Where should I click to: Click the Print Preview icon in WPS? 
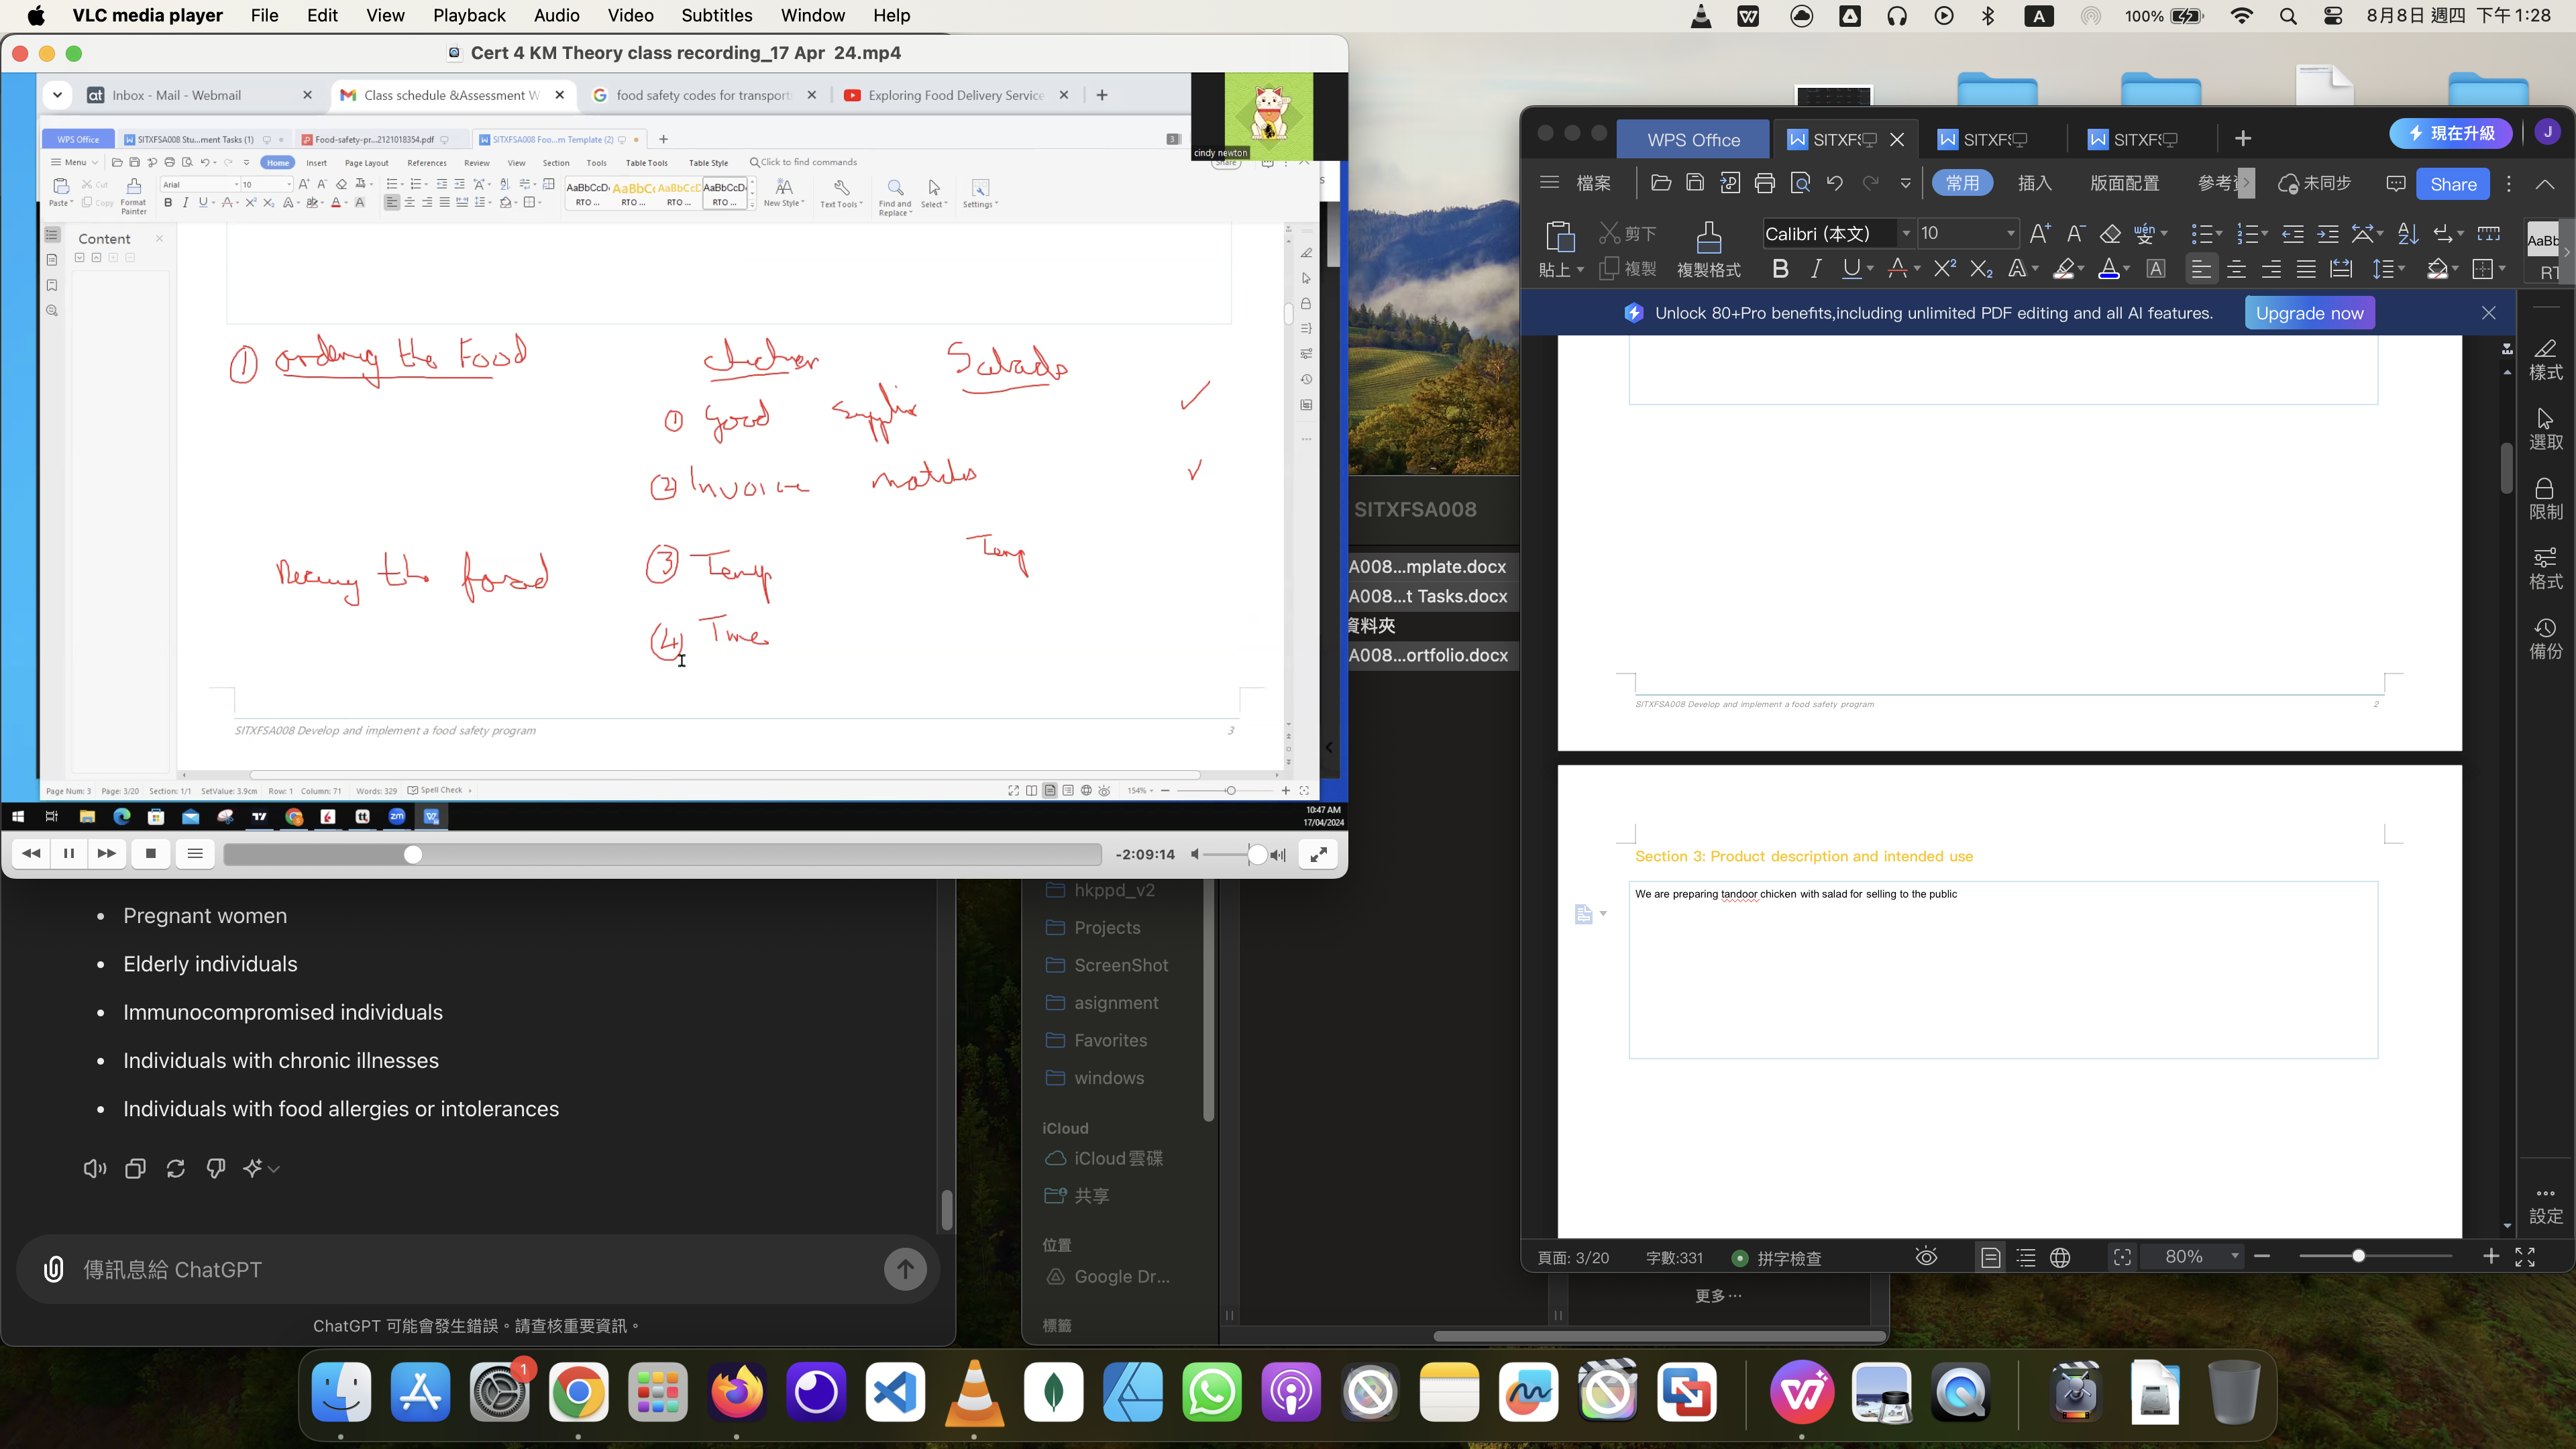(1800, 183)
